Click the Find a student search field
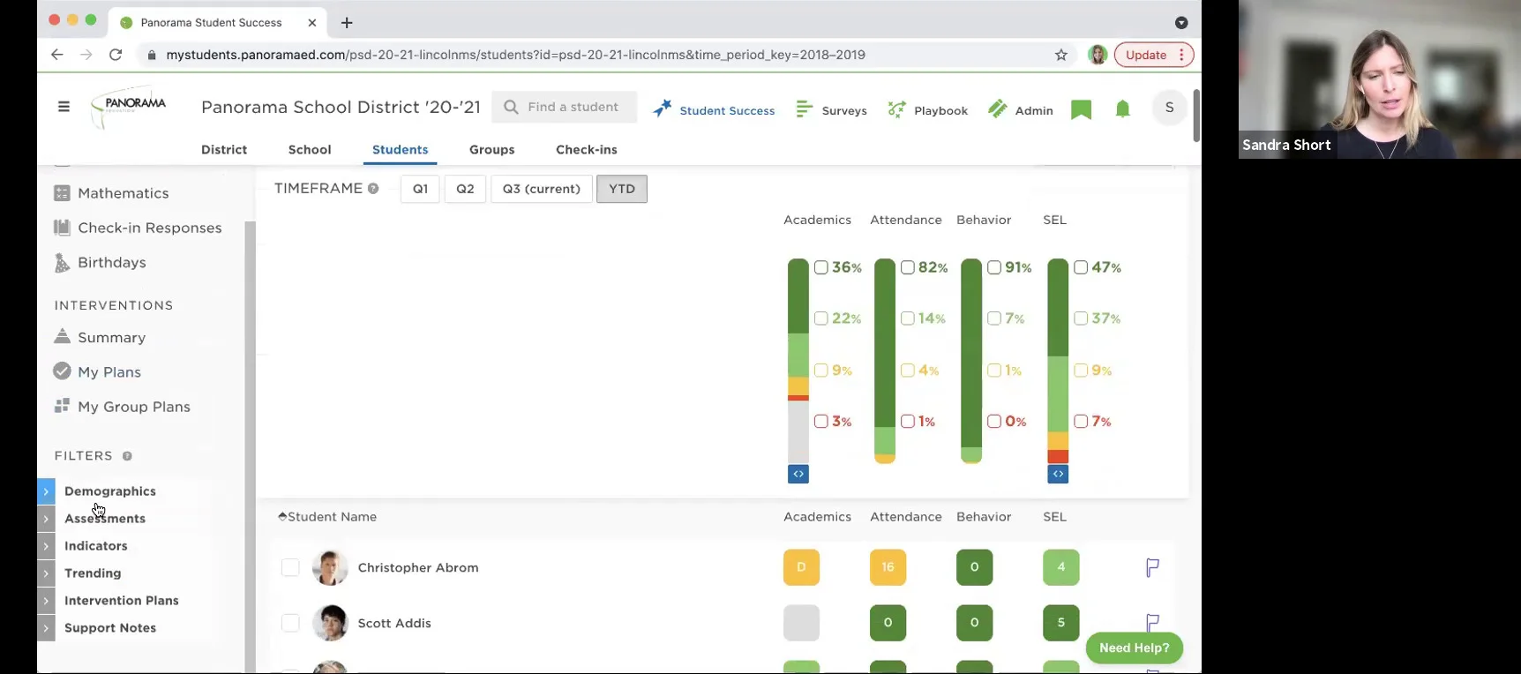The height and width of the screenshot is (674, 1521). [565, 107]
